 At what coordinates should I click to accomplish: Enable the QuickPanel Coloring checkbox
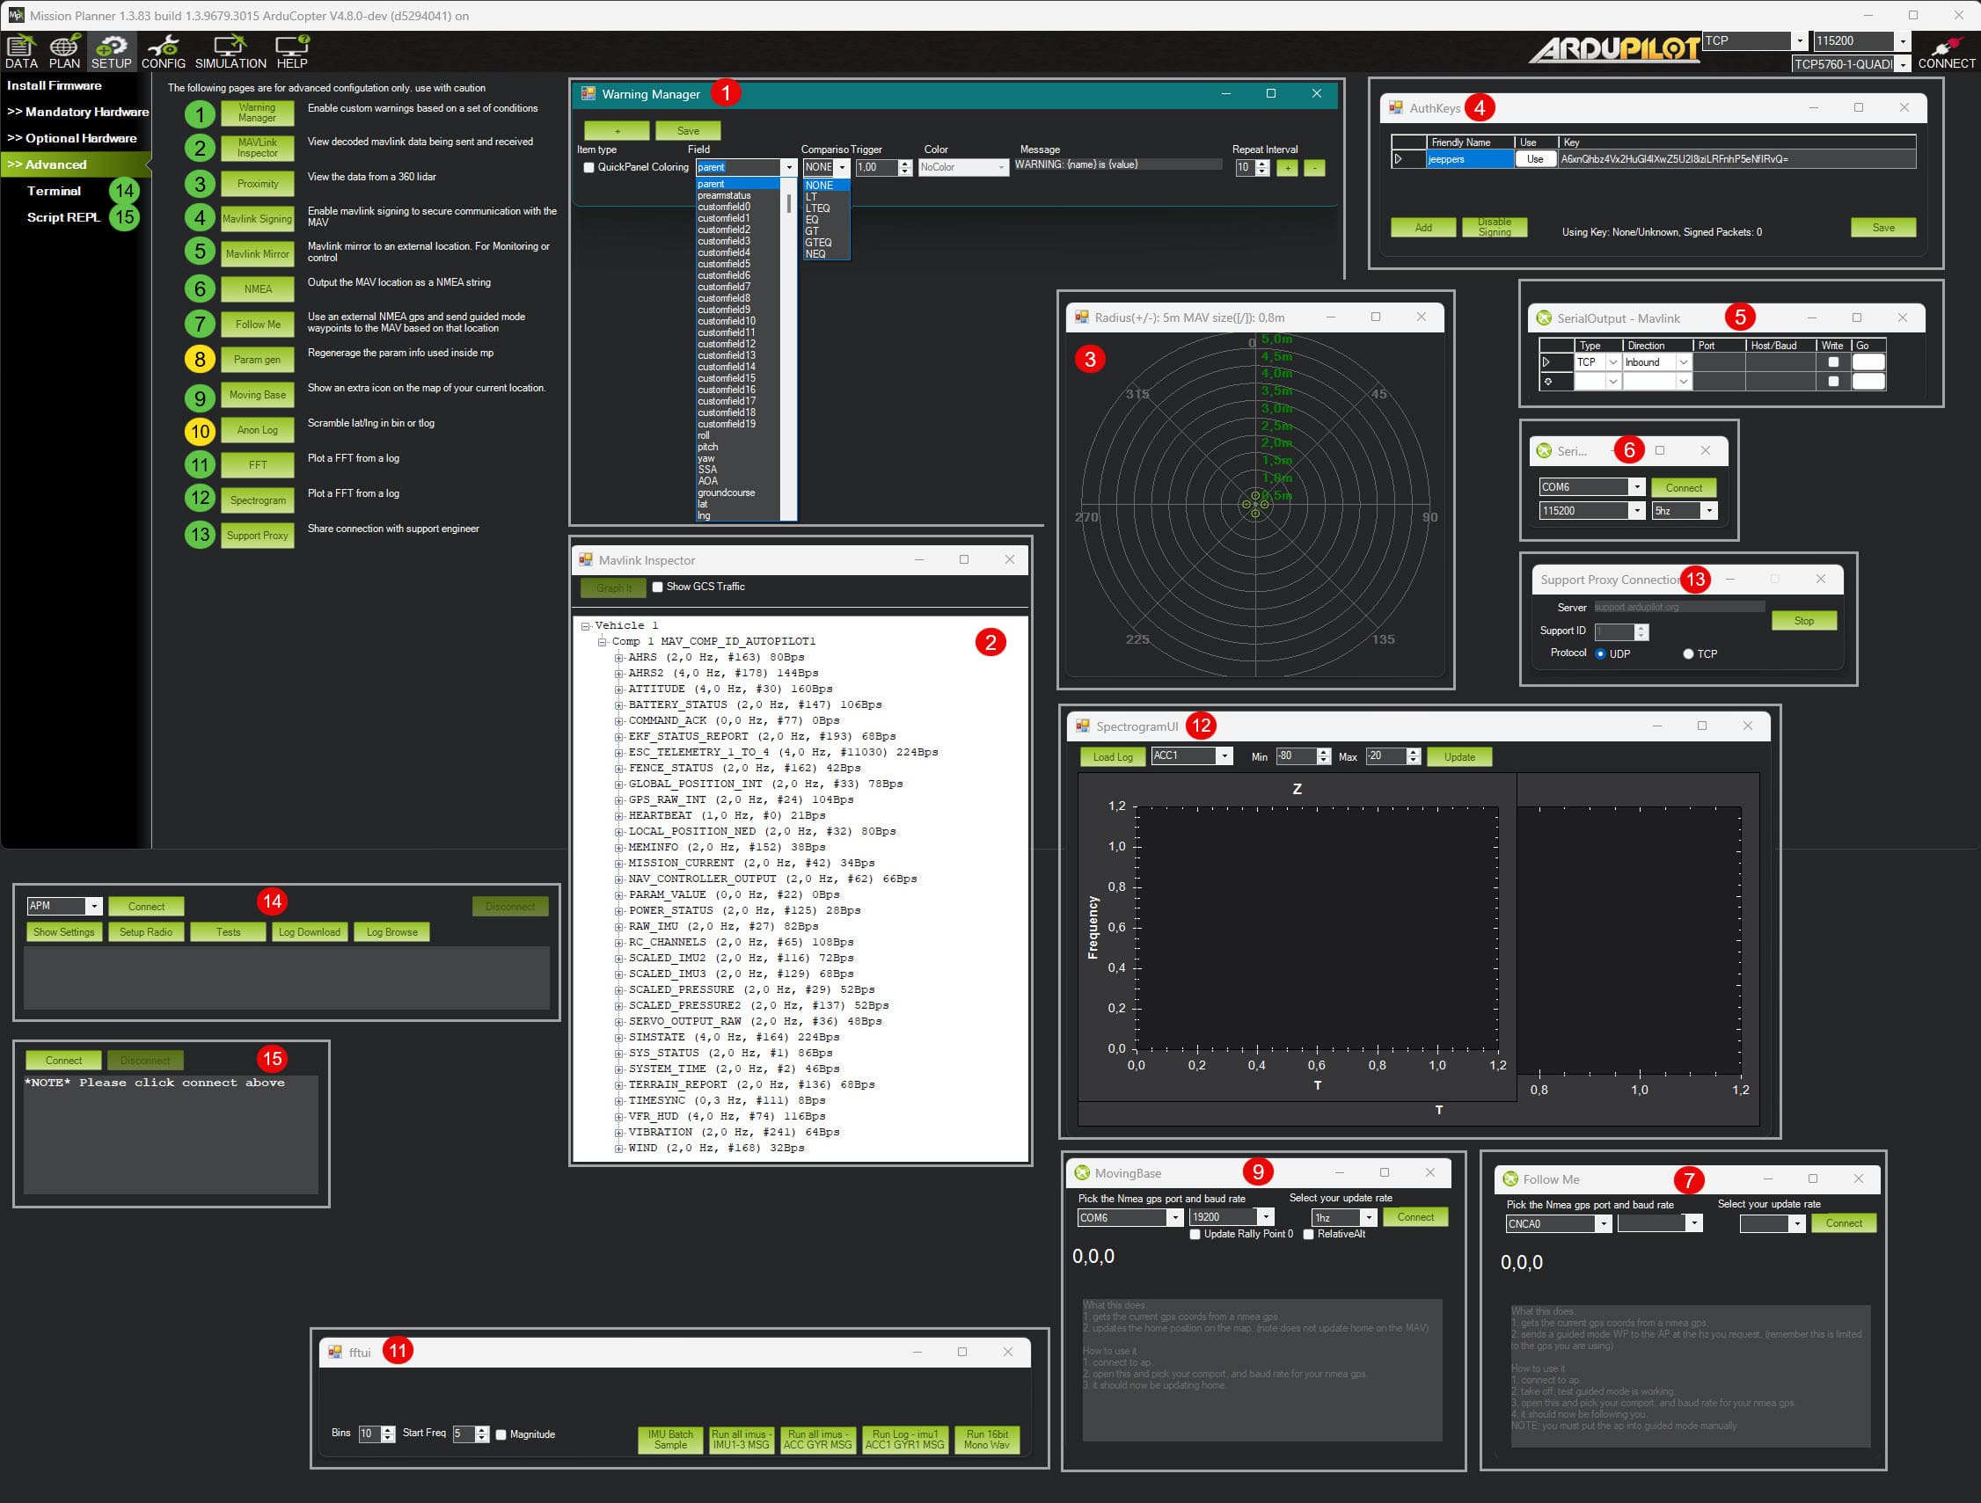pyautogui.click(x=588, y=167)
